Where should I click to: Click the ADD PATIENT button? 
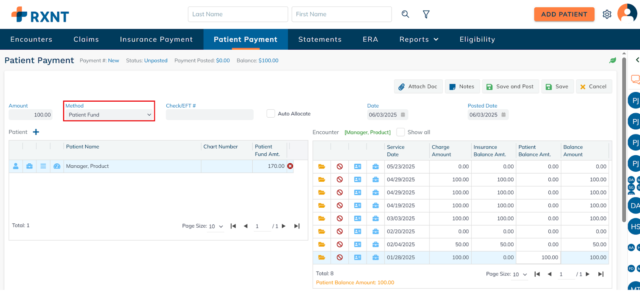click(x=564, y=14)
